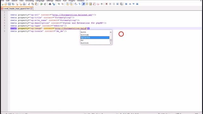Click the Redo toolbar icon

45,4
